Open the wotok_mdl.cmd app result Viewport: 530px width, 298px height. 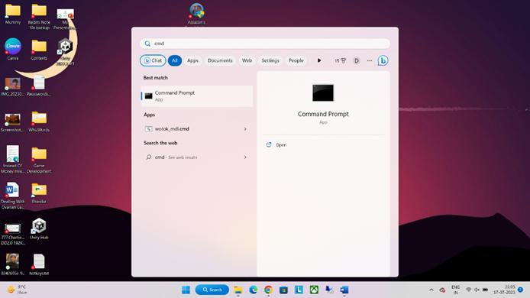click(197, 129)
